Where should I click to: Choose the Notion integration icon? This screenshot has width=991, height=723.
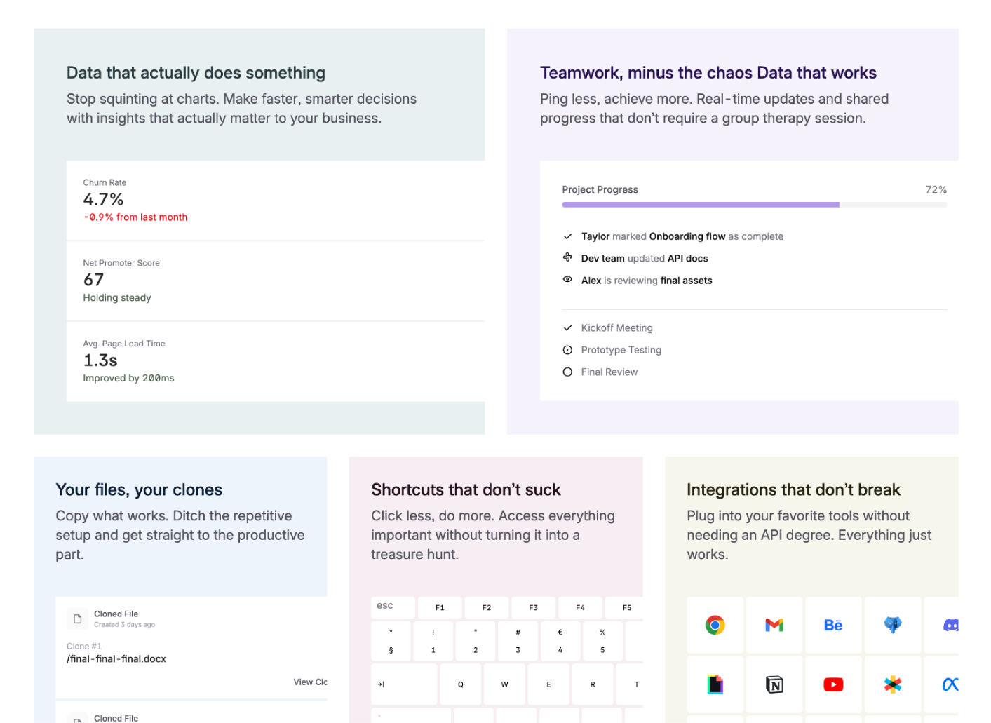click(x=774, y=684)
